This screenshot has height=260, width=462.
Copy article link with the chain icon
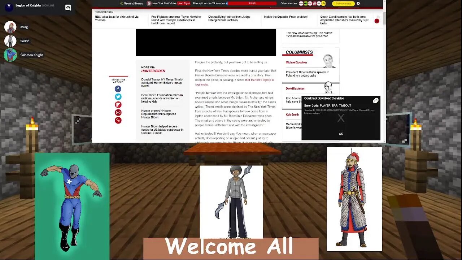tap(118, 120)
